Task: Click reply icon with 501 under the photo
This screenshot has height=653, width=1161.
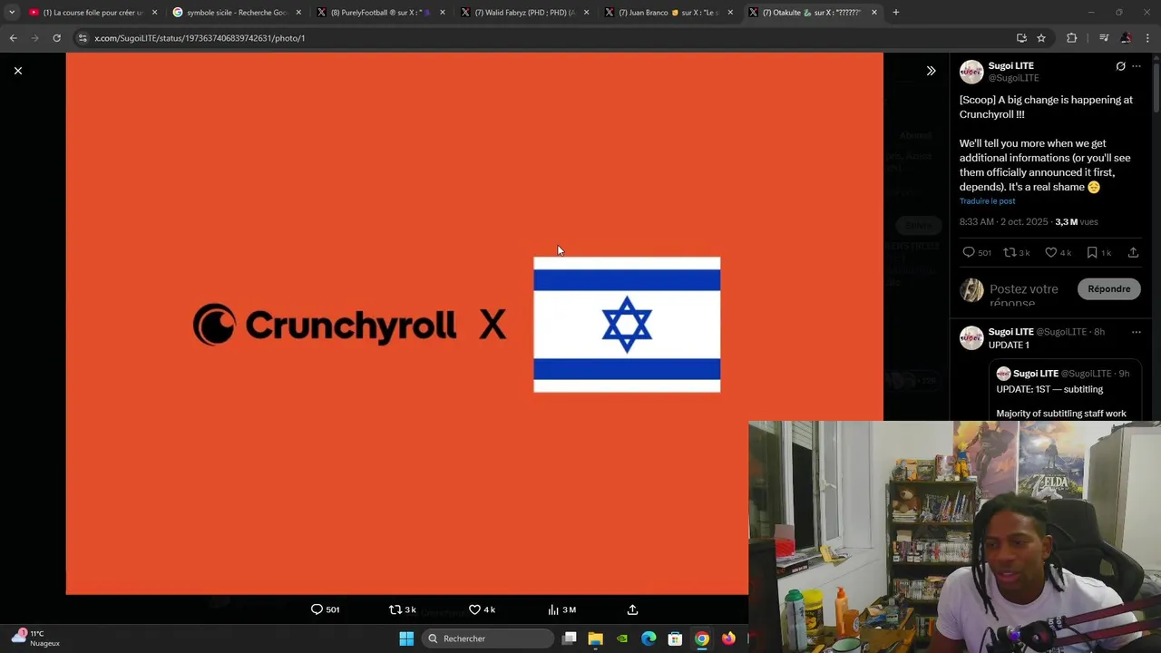Action: (x=325, y=609)
